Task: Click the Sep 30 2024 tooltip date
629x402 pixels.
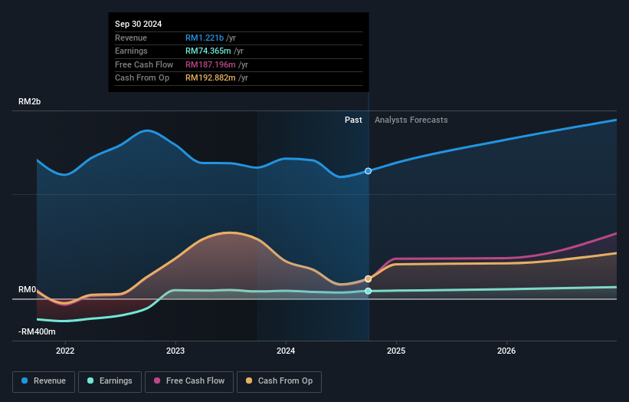Action: [139, 24]
